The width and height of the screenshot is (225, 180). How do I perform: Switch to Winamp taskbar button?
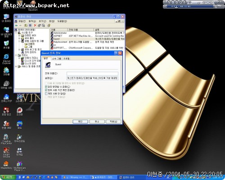75,177
